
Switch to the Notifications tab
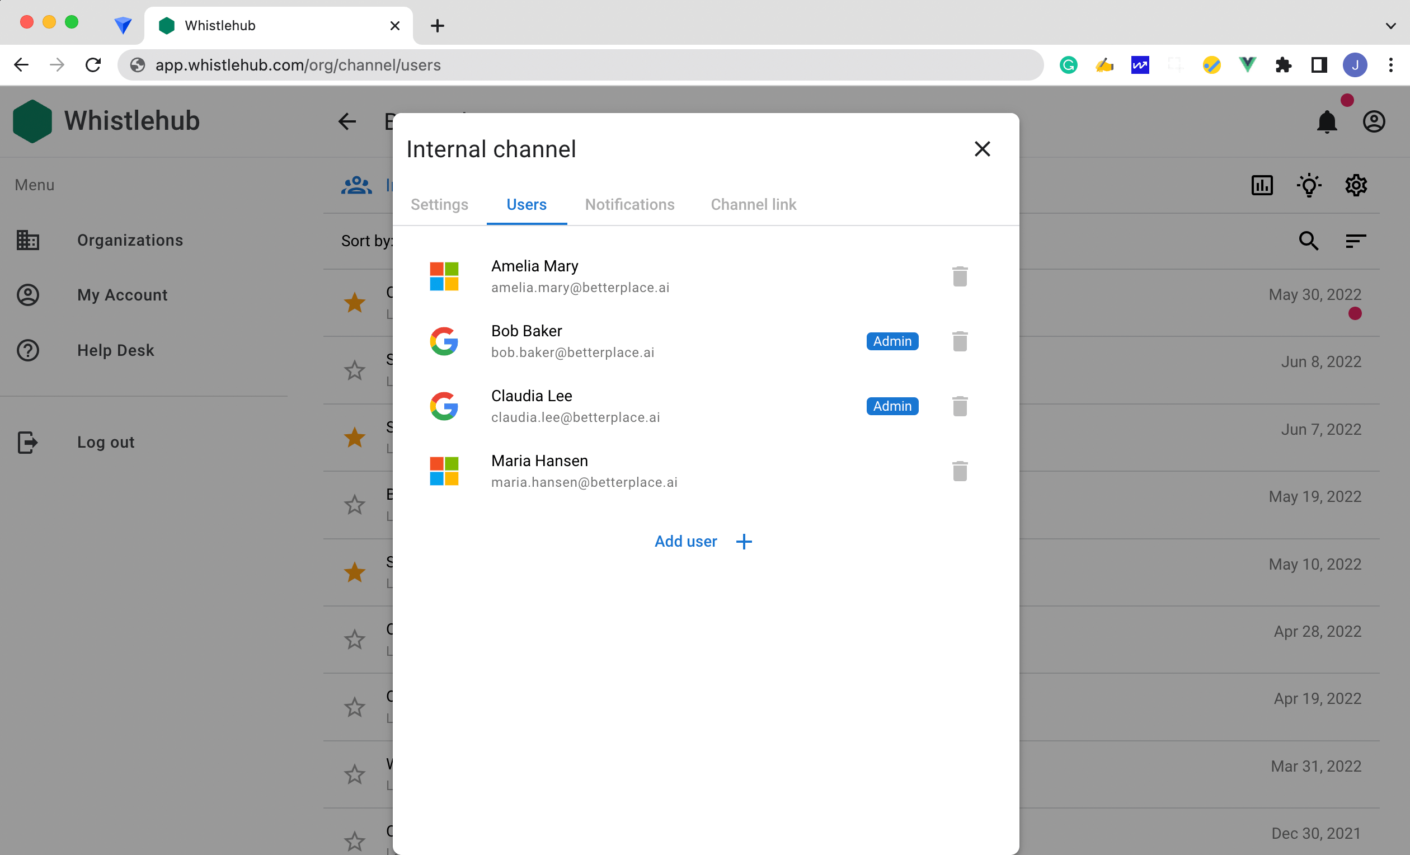click(629, 205)
